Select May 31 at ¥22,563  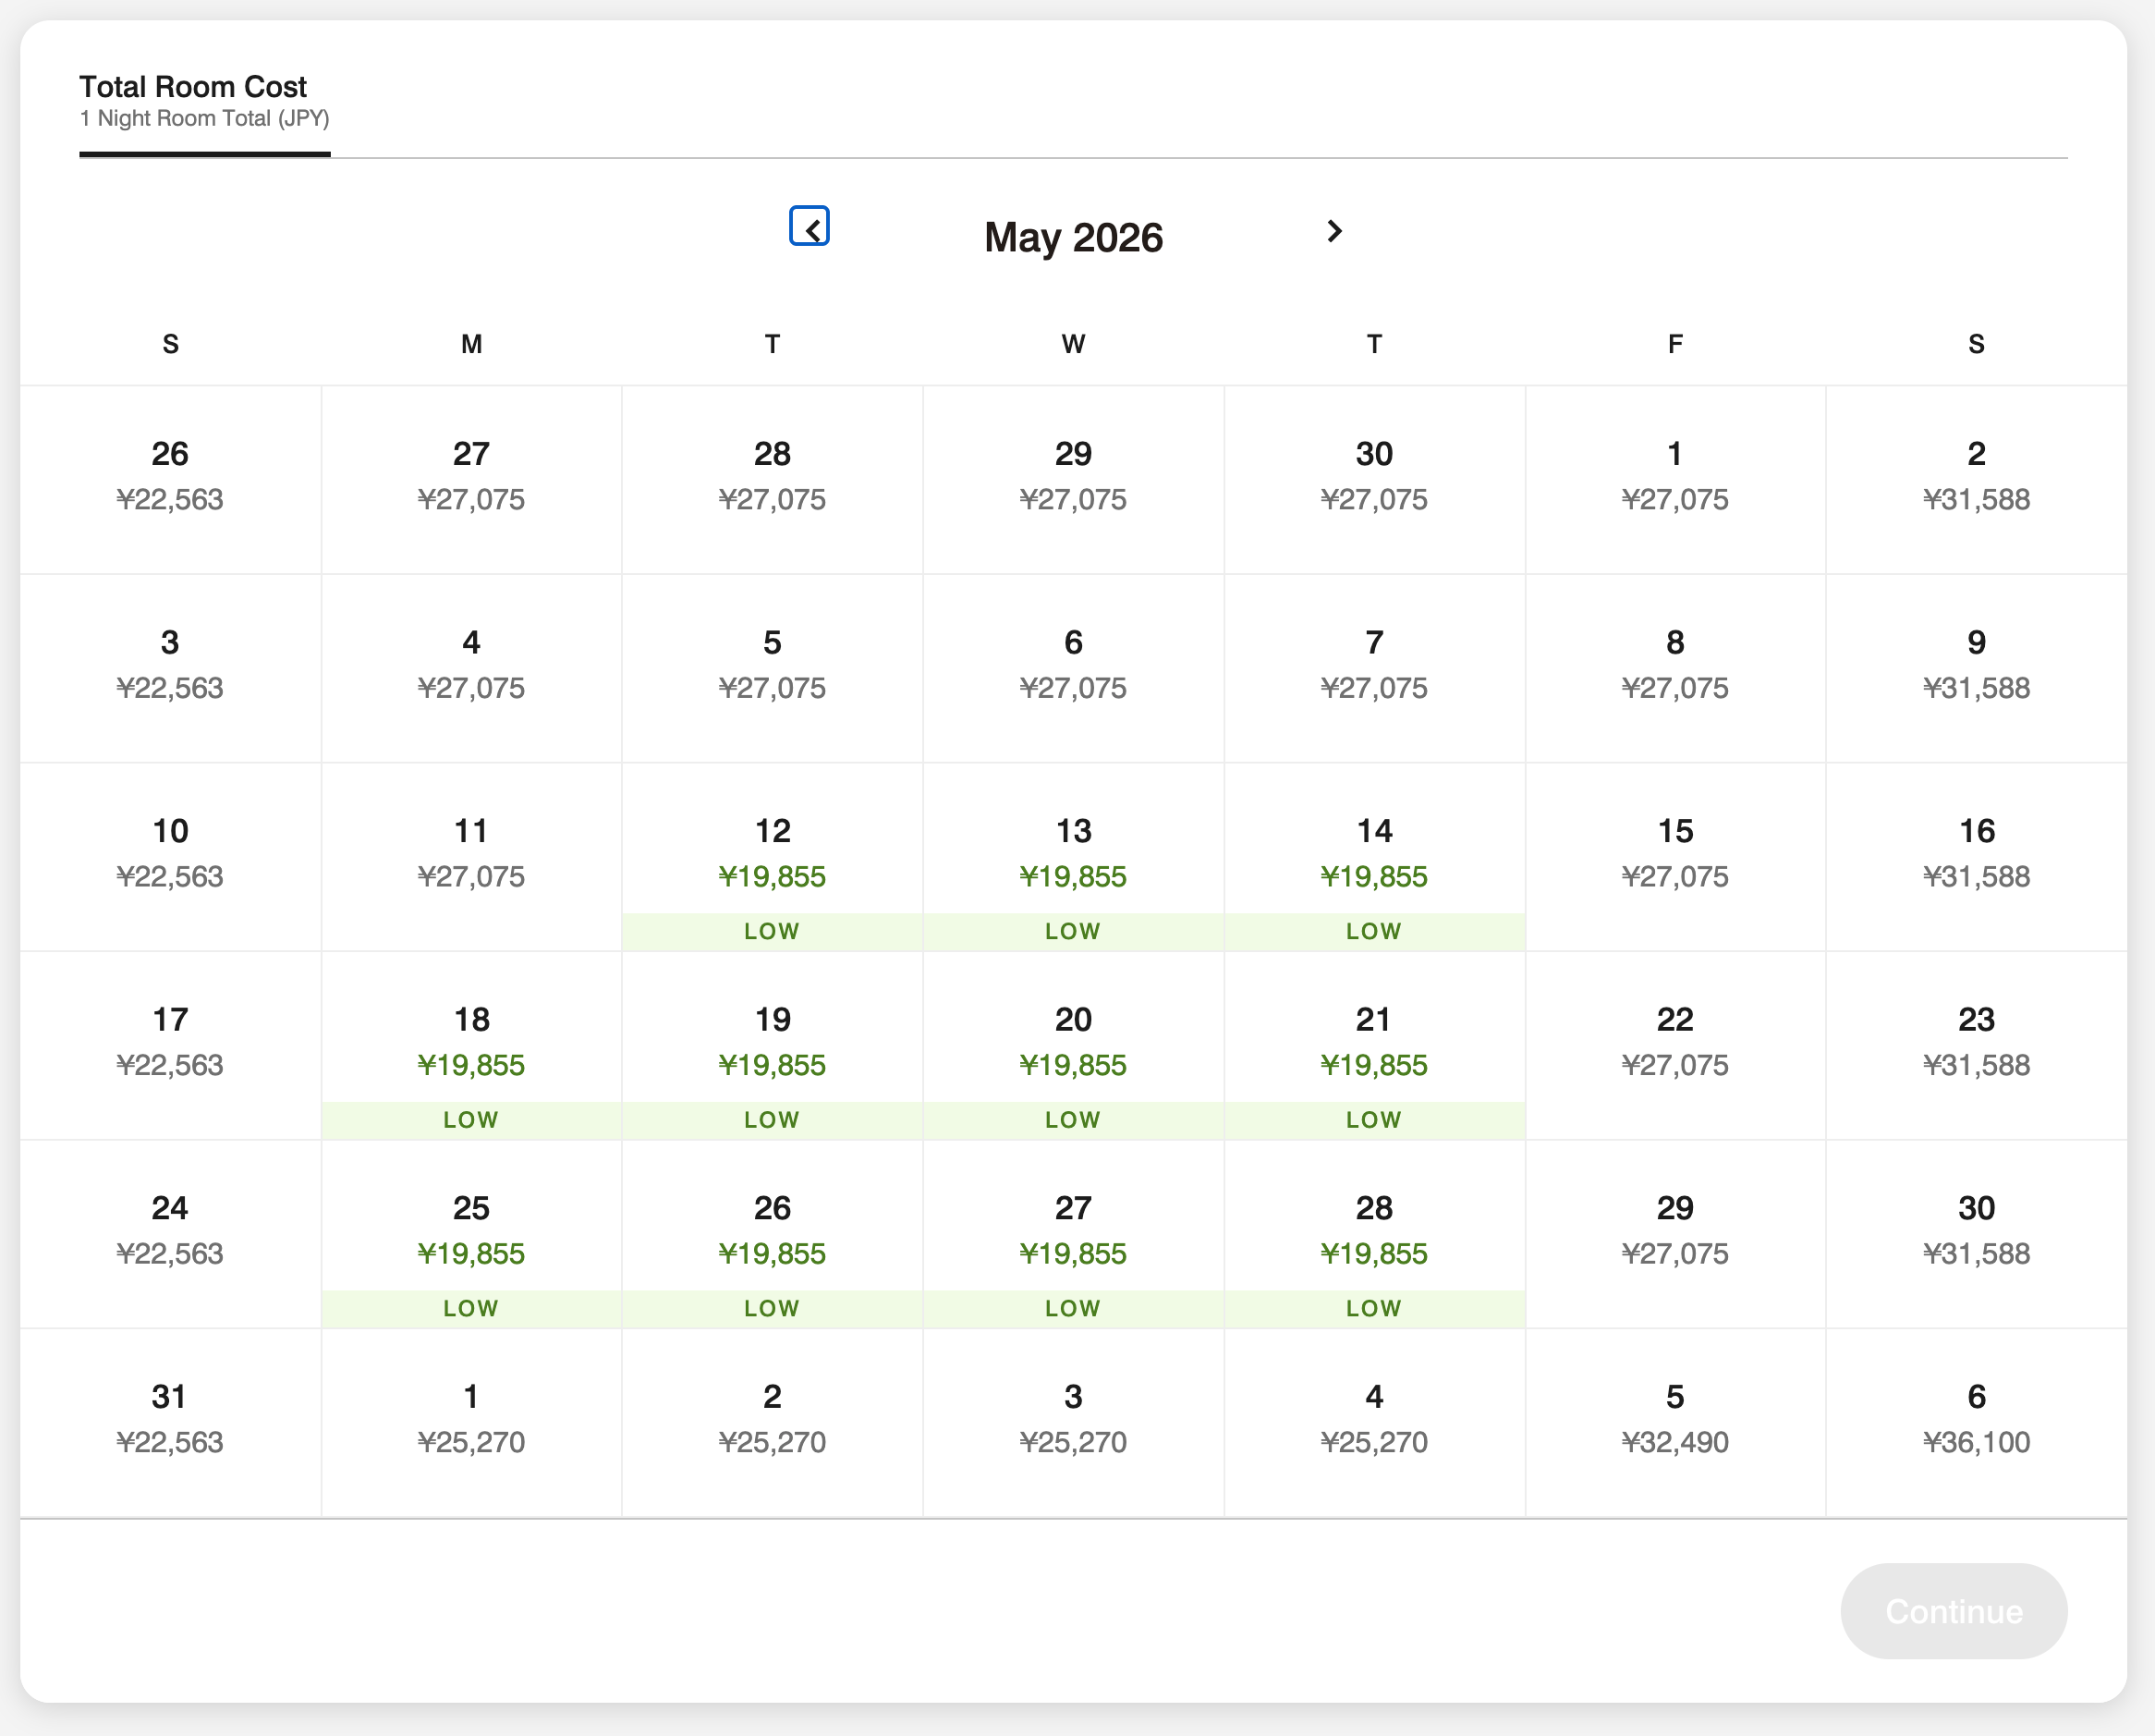170,1420
